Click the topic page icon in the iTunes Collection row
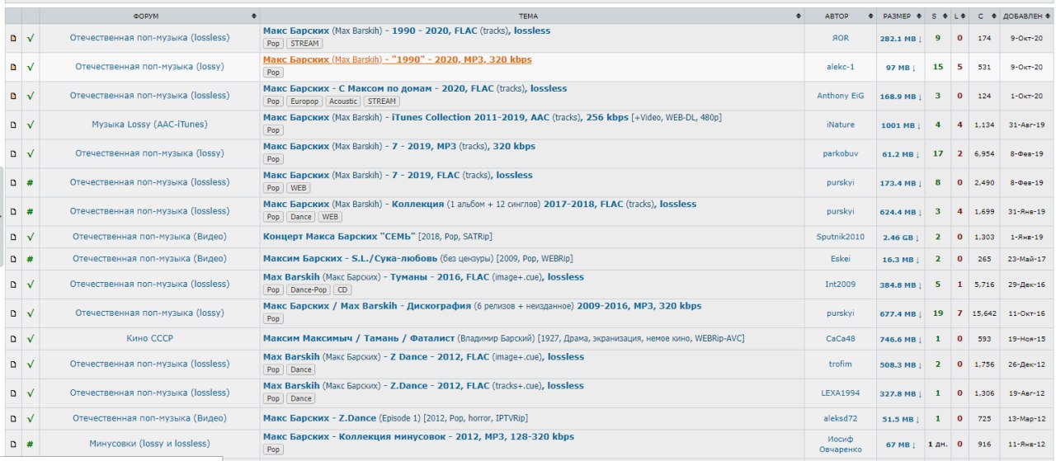The height and width of the screenshot is (461, 1056). [12, 125]
